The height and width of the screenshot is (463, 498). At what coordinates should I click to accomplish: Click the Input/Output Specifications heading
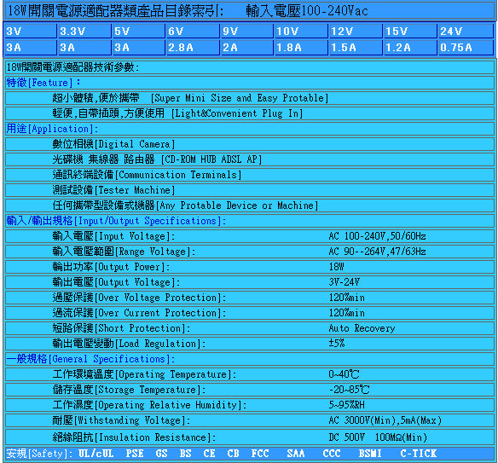tap(116, 221)
